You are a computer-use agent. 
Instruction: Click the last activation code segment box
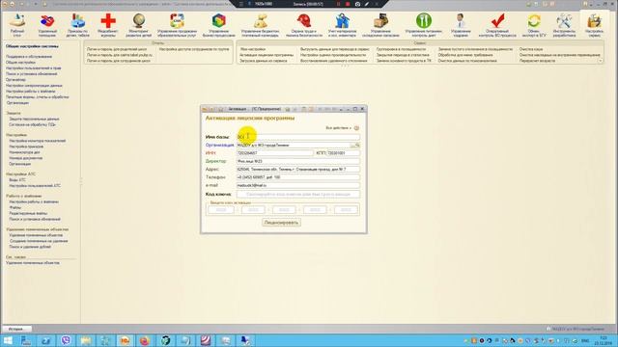coord(346,210)
